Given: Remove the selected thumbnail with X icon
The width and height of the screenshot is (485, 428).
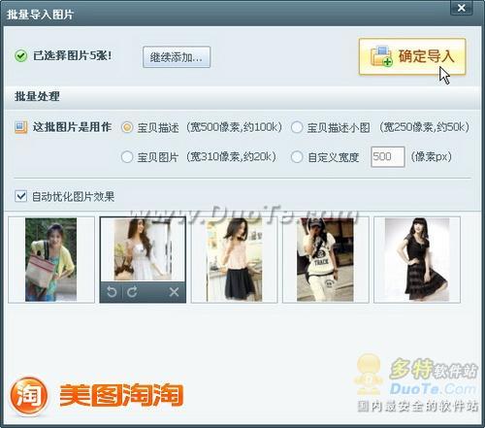Looking at the screenshot, I should 174,292.
